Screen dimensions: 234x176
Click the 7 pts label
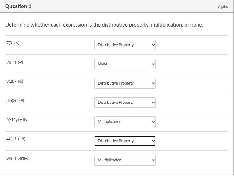(222, 6)
